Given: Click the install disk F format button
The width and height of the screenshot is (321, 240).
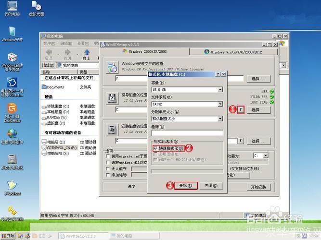Looking at the screenshot, I should 241,141.
